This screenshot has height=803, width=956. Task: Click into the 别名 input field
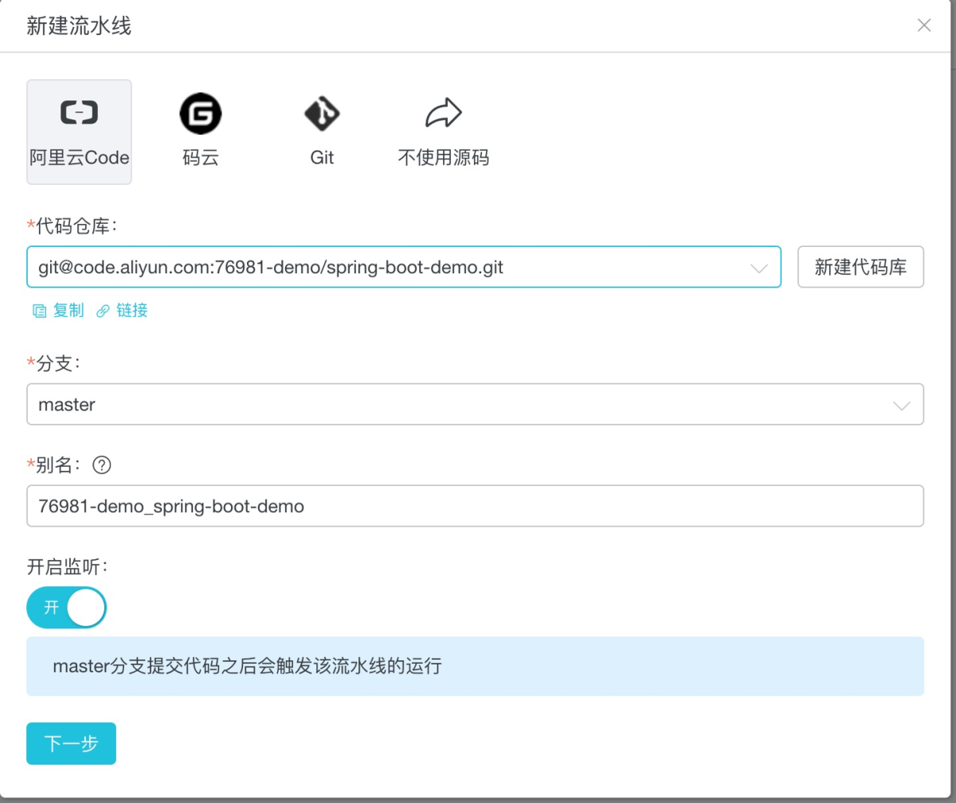click(x=475, y=506)
